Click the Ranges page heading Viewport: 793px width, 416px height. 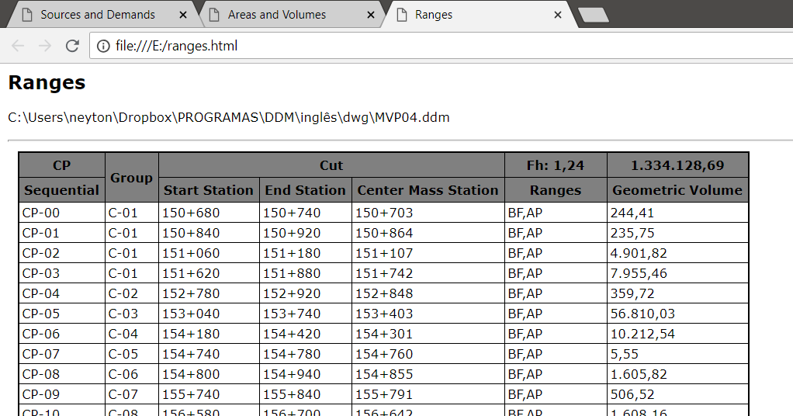tap(47, 82)
